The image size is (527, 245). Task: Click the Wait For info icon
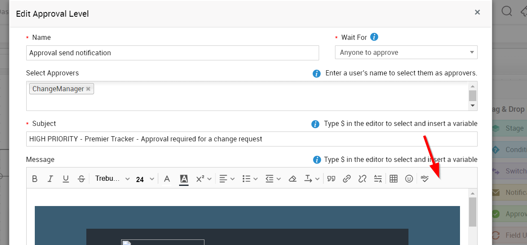click(x=374, y=37)
